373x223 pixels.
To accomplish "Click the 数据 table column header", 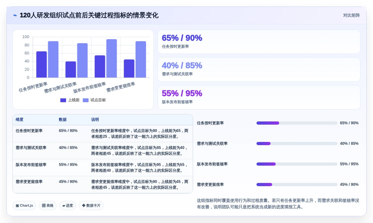I will (62, 120).
